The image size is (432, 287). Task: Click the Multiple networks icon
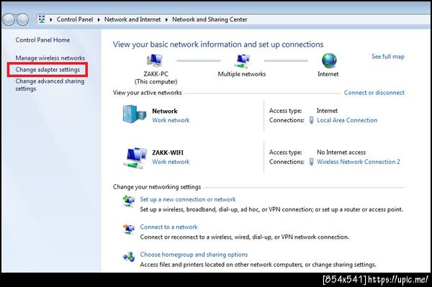(242, 61)
